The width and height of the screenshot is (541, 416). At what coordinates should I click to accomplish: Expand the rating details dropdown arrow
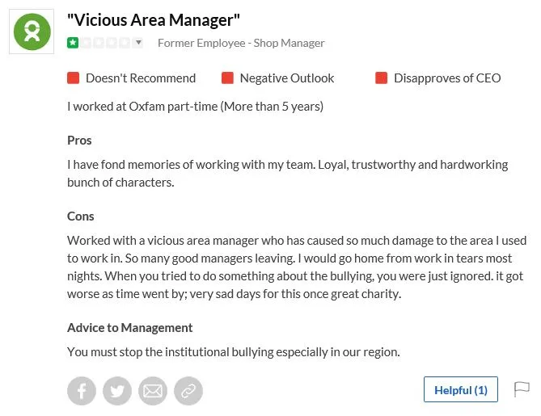138,43
